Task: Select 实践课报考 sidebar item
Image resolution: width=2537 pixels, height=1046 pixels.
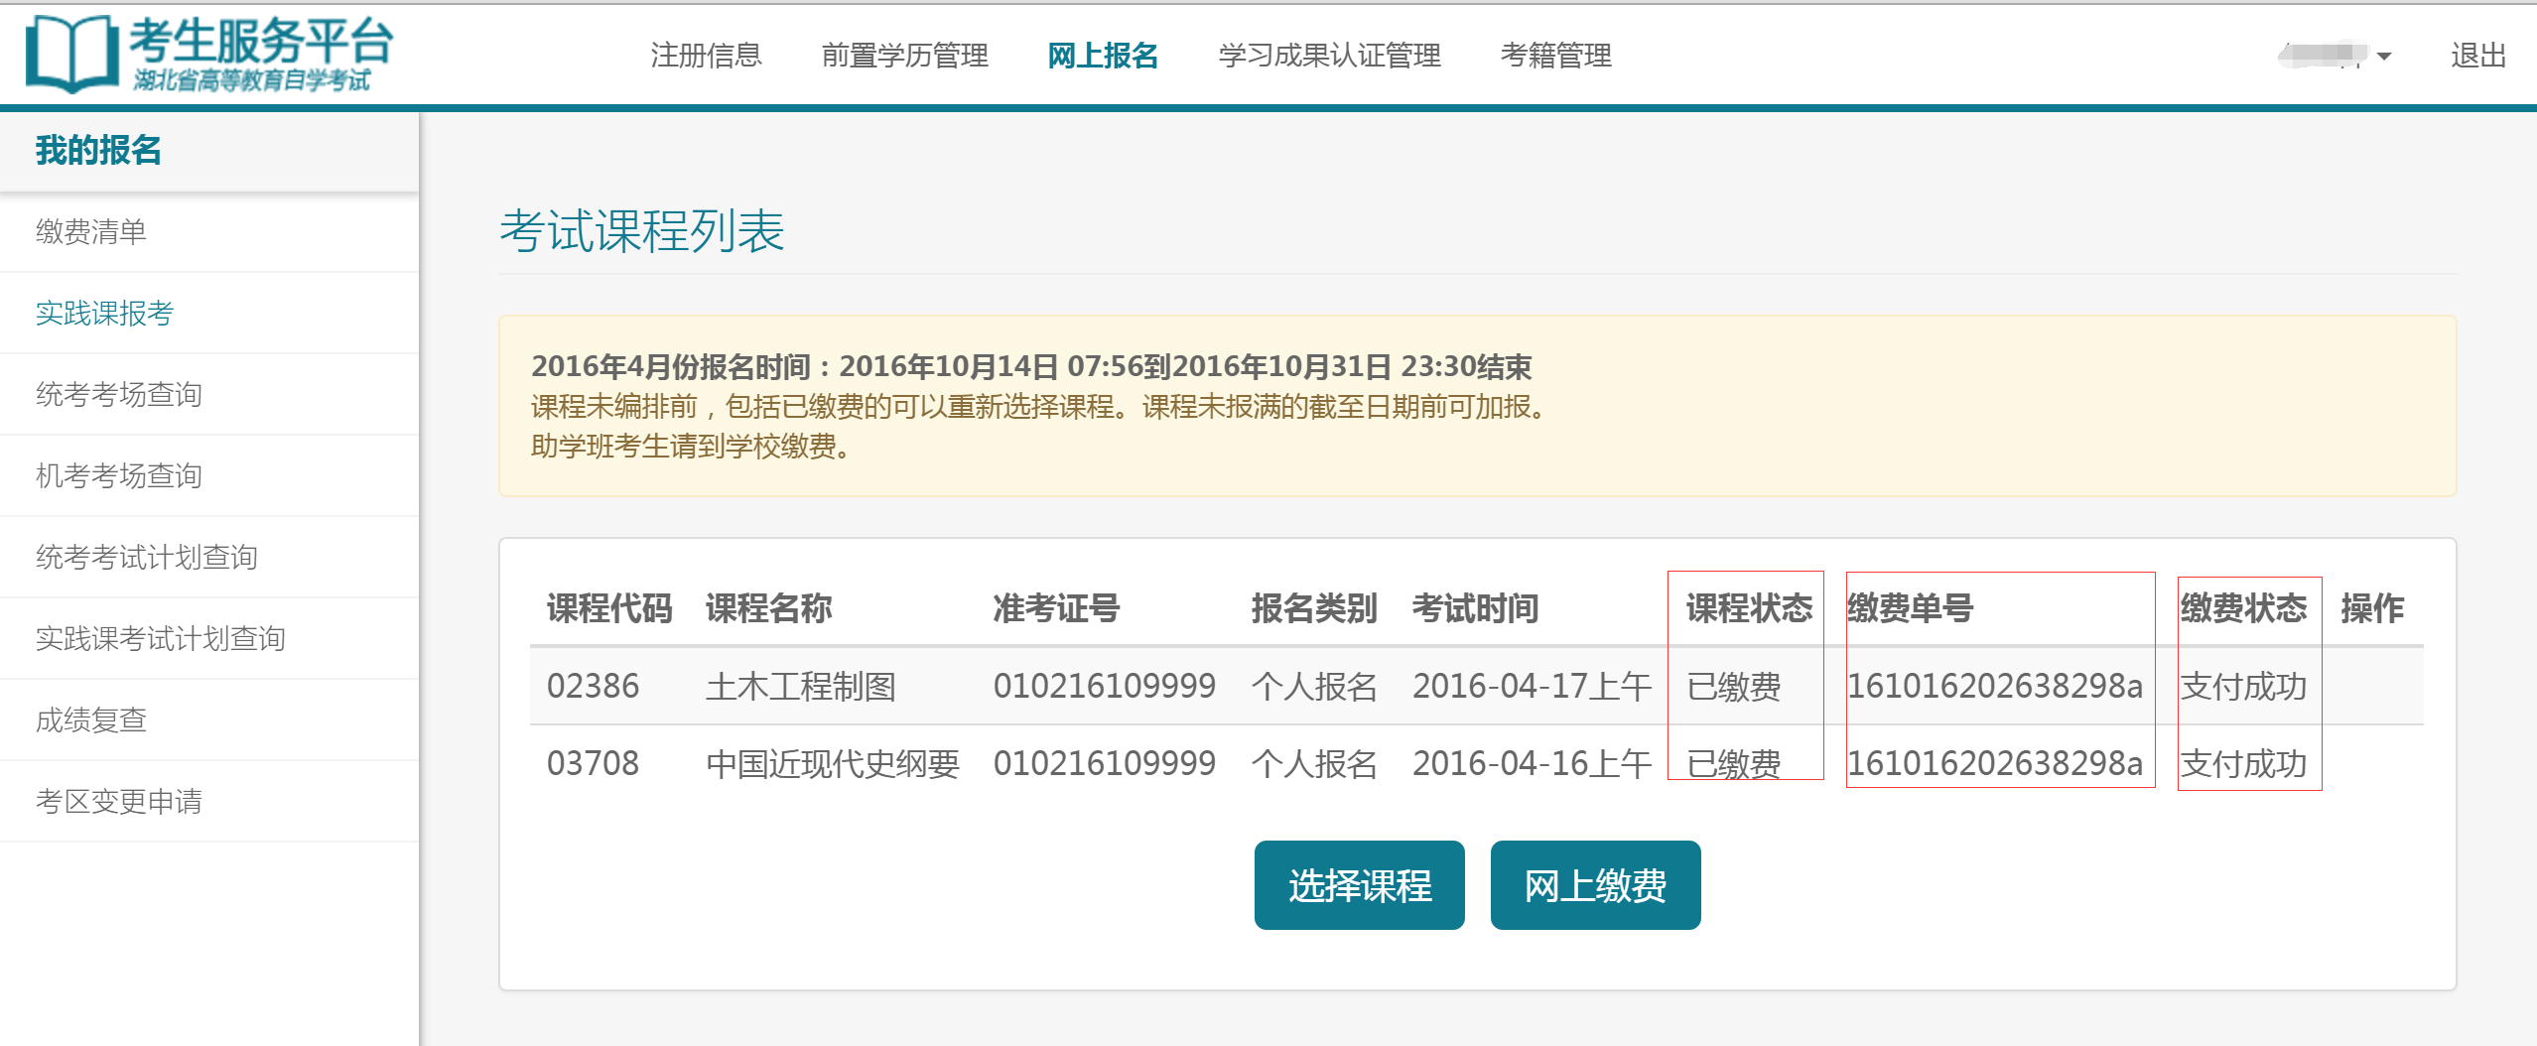Action: [x=104, y=314]
